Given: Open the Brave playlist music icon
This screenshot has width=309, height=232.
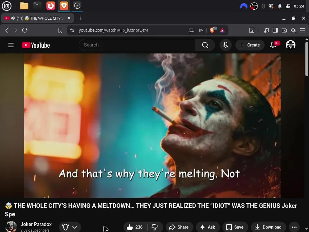Looking at the screenshot, I should coord(266,30).
